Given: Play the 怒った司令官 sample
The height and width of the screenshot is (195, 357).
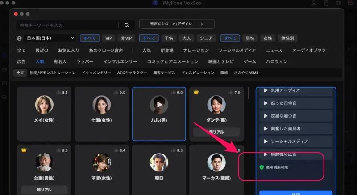Looking at the screenshot, I should (266, 103).
